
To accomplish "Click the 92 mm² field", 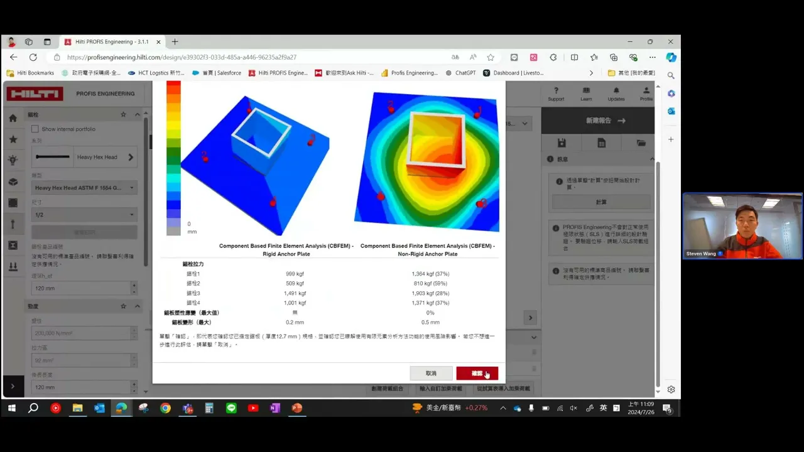I will click(80, 360).
